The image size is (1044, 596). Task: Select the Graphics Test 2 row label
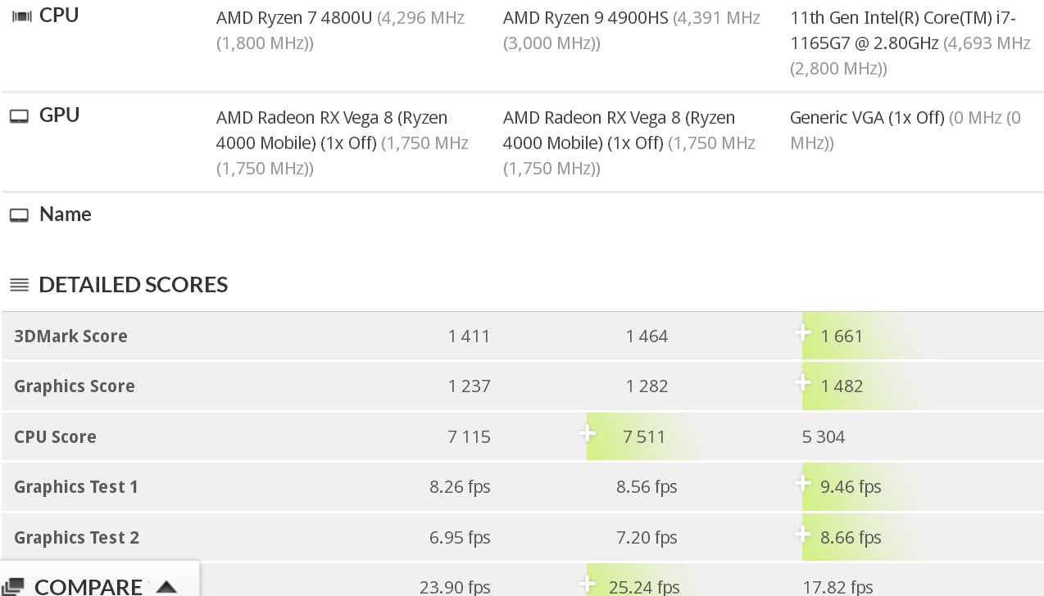click(76, 538)
